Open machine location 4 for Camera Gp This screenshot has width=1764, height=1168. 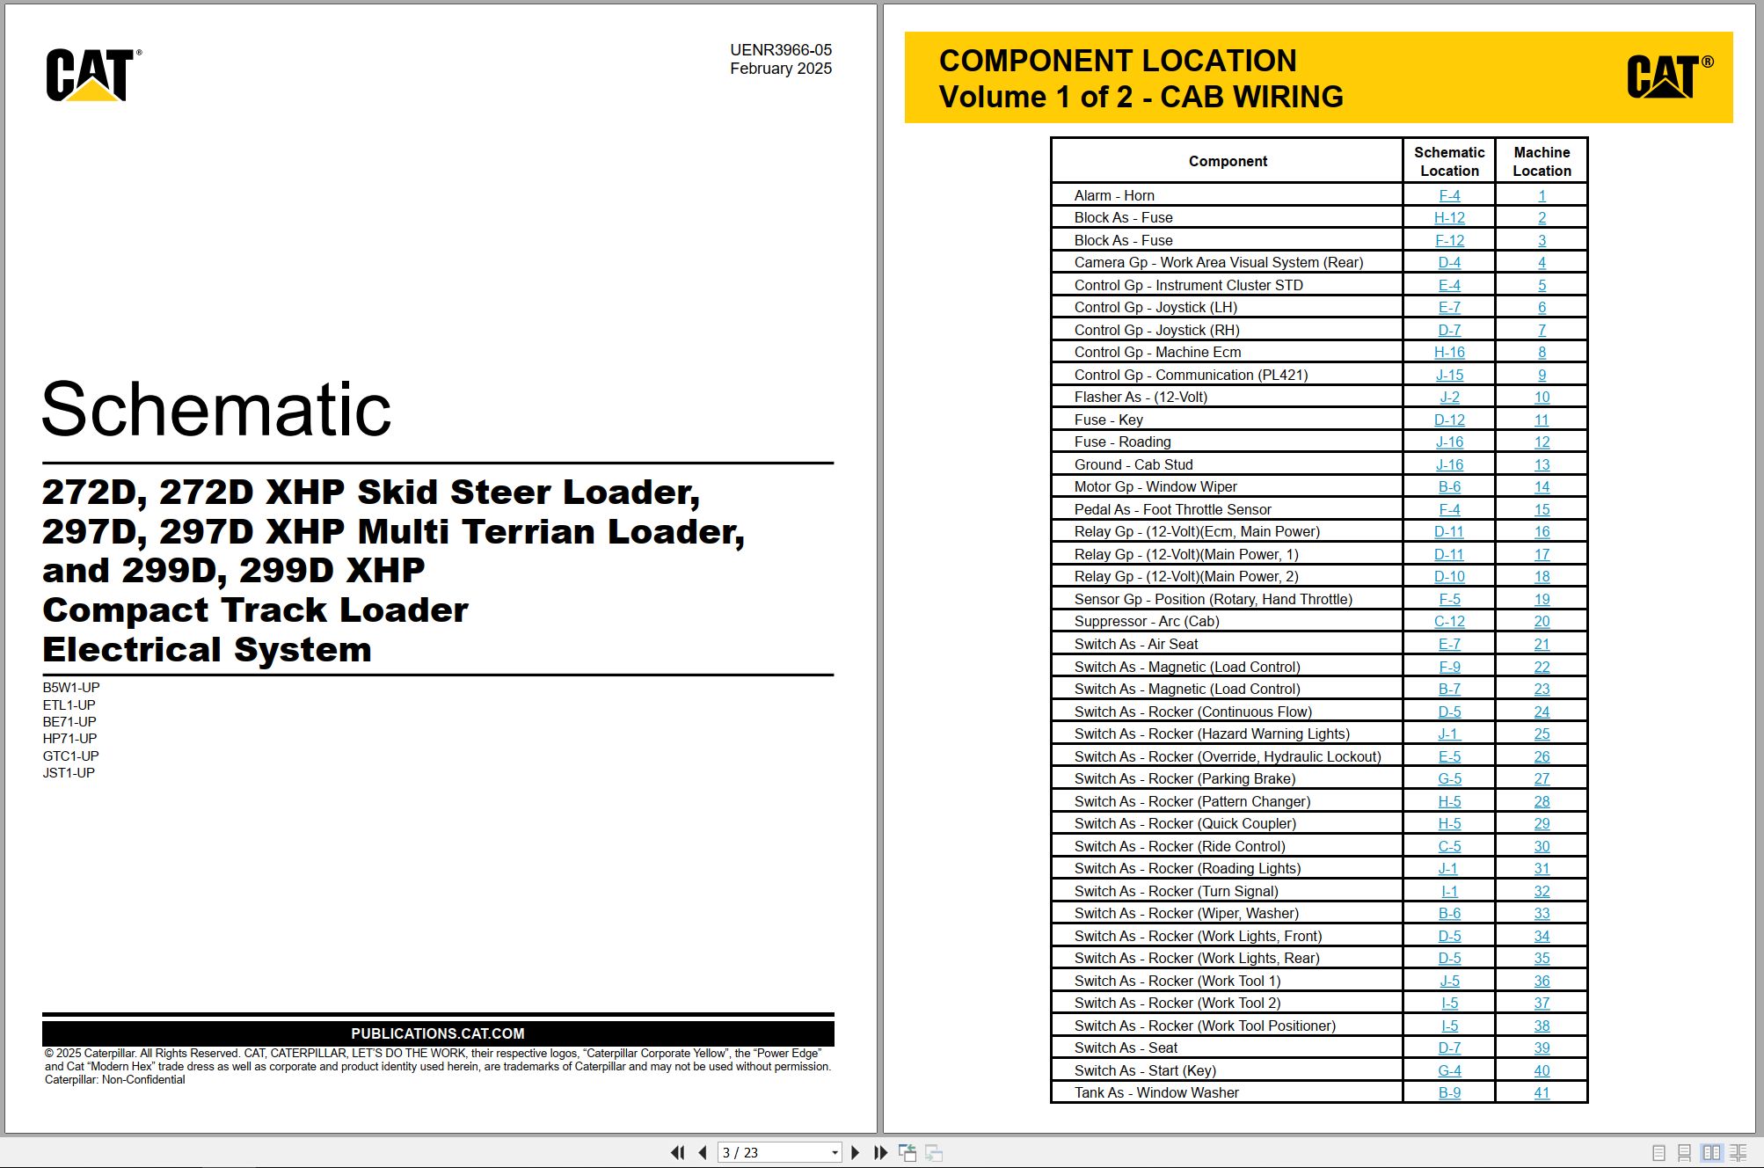[x=1542, y=262]
